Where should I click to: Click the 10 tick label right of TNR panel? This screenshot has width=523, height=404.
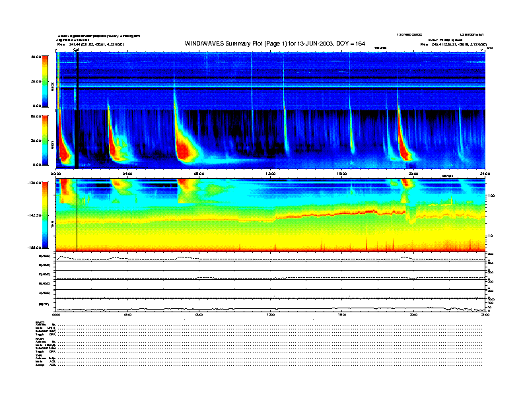pos(491,236)
